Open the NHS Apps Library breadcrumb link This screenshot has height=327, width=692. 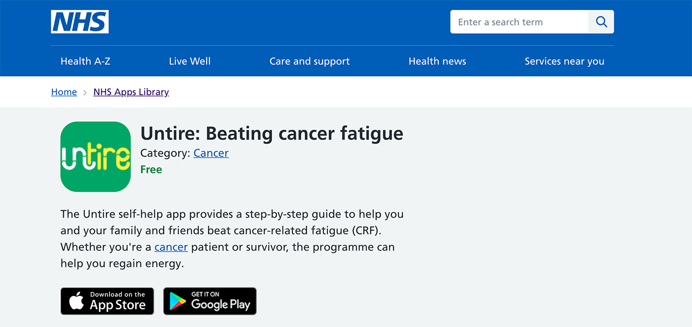(131, 92)
